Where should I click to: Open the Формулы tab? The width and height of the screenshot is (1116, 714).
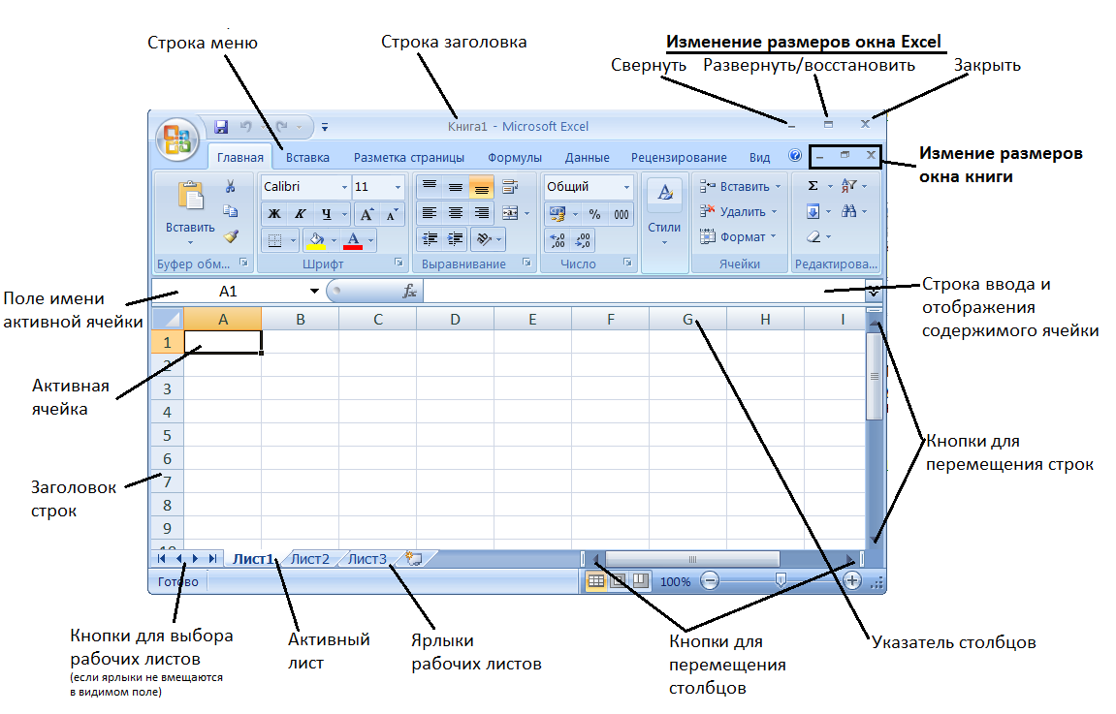[515, 158]
